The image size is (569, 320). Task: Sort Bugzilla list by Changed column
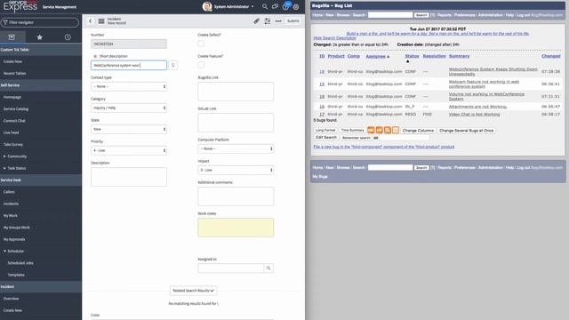tap(551, 56)
